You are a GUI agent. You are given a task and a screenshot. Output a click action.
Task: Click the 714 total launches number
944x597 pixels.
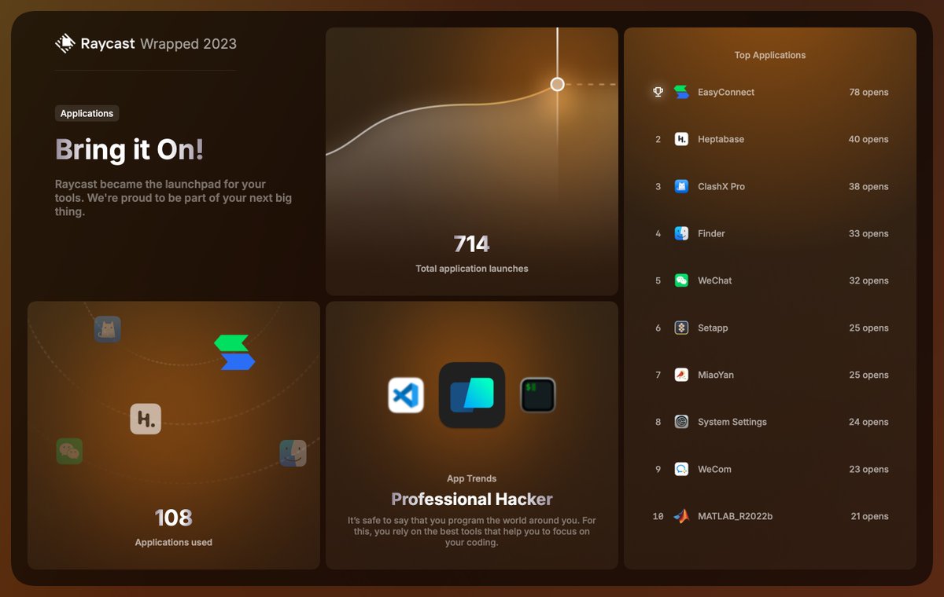[x=472, y=244]
